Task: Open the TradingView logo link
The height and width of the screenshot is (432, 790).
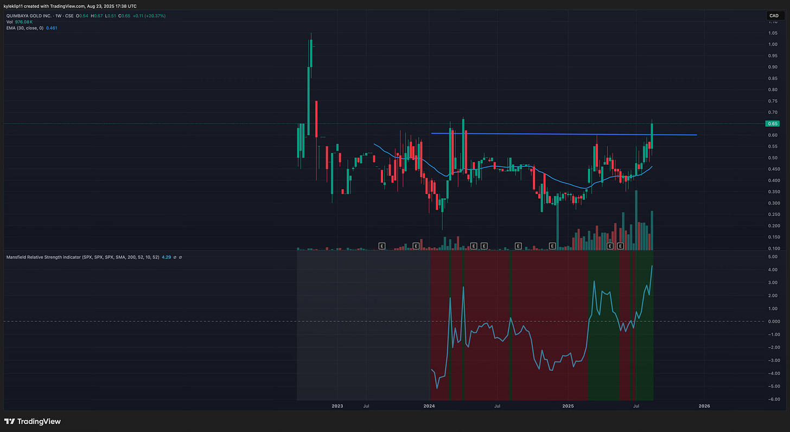Action: pyautogui.click(x=33, y=422)
